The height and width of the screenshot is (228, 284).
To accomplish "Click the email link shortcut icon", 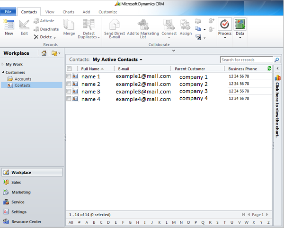I will click(198, 37).
